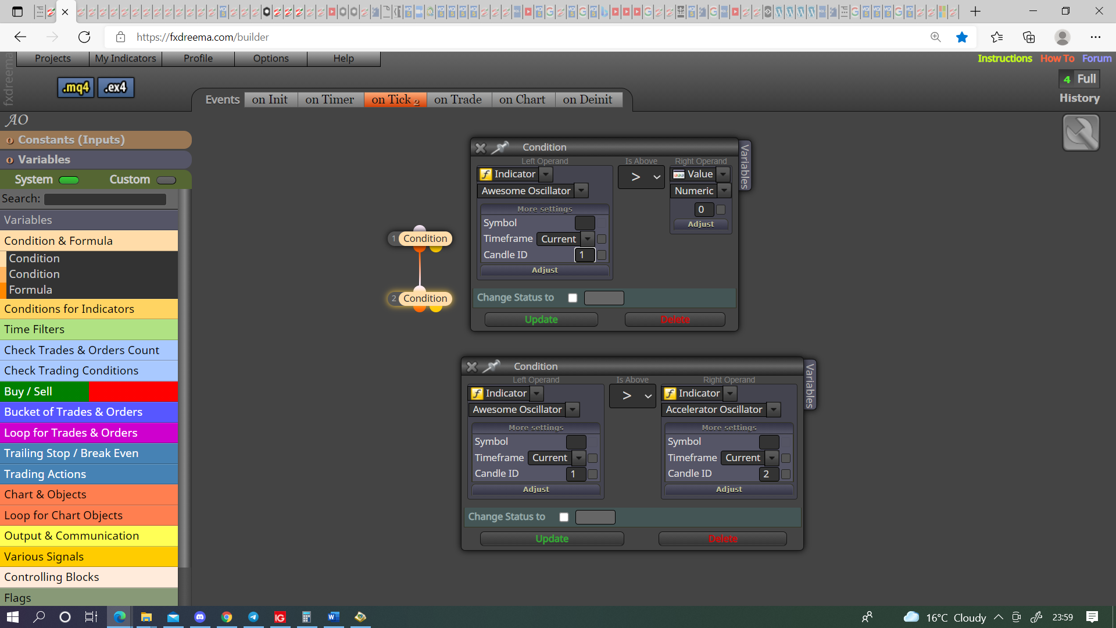Switch to the on Timer event tab
Image resolution: width=1116 pixels, height=628 pixels.
[330, 99]
